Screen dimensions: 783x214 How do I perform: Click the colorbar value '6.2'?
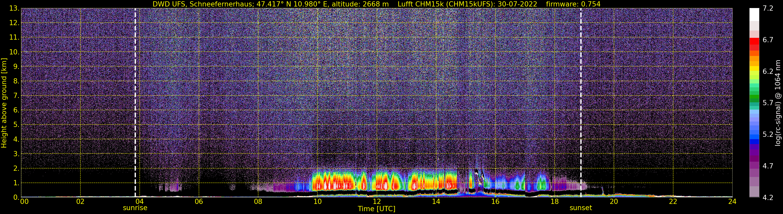tap(768, 72)
